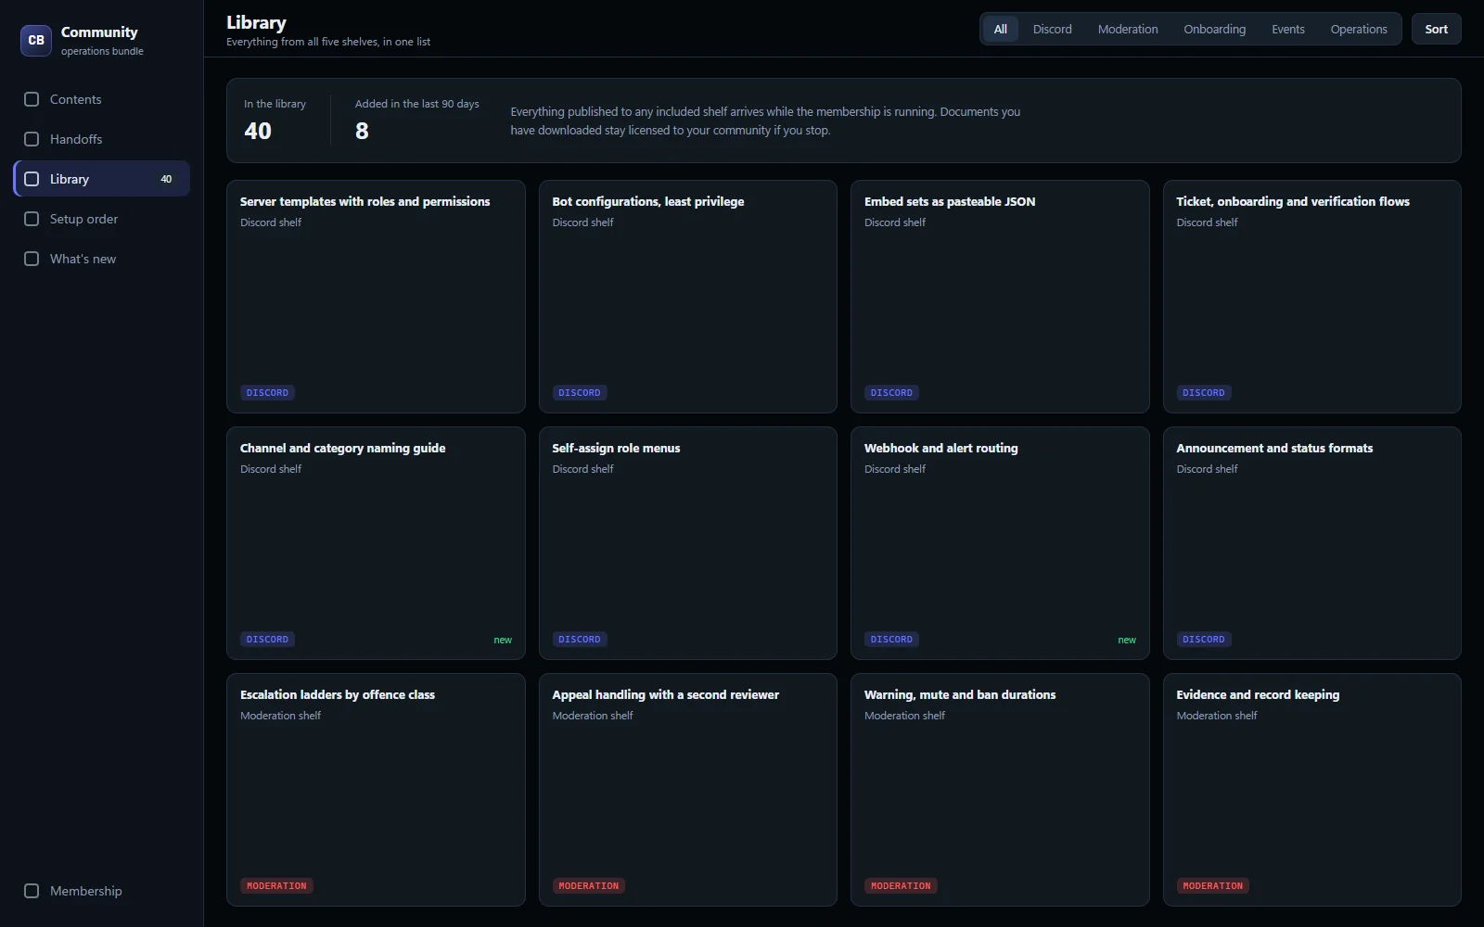This screenshot has height=927, width=1484.
Task: Click the membership licensing info paragraph
Action: [x=765, y=121]
